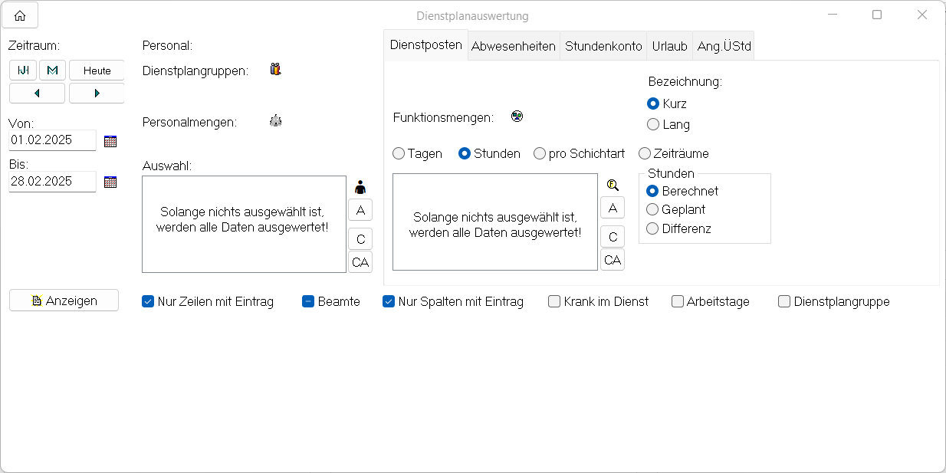
Task: Select the week period button
Action: (23, 71)
